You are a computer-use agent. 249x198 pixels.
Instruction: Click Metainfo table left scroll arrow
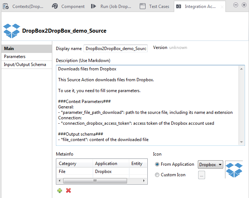click(60, 181)
